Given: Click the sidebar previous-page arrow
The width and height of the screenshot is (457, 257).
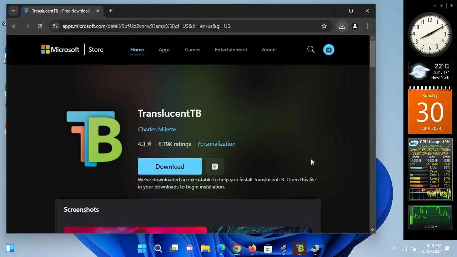Looking at the screenshot, I should (435, 6).
